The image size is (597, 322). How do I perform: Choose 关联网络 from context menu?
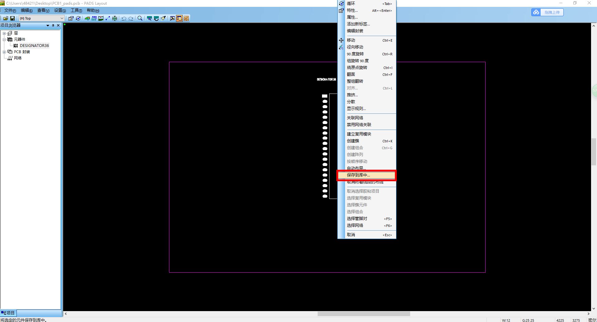[367, 118]
